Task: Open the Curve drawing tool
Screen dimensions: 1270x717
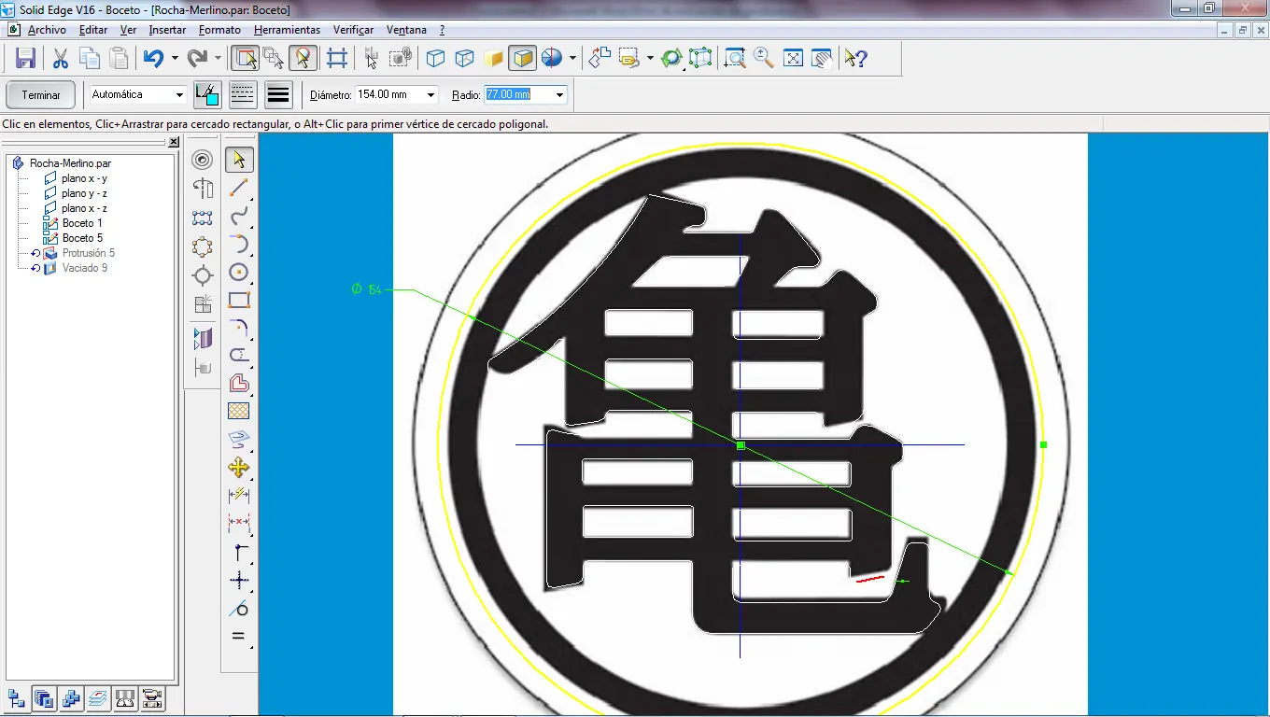Action: coord(239,216)
